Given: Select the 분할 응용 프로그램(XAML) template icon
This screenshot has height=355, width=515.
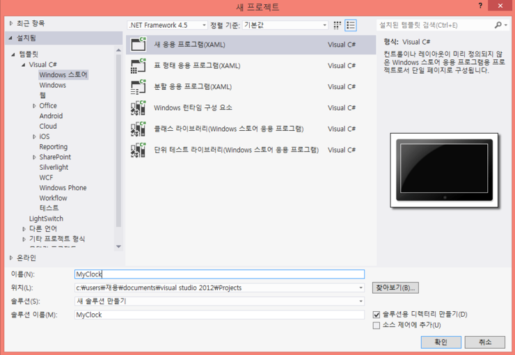Looking at the screenshot, I should [x=138, y=87].
